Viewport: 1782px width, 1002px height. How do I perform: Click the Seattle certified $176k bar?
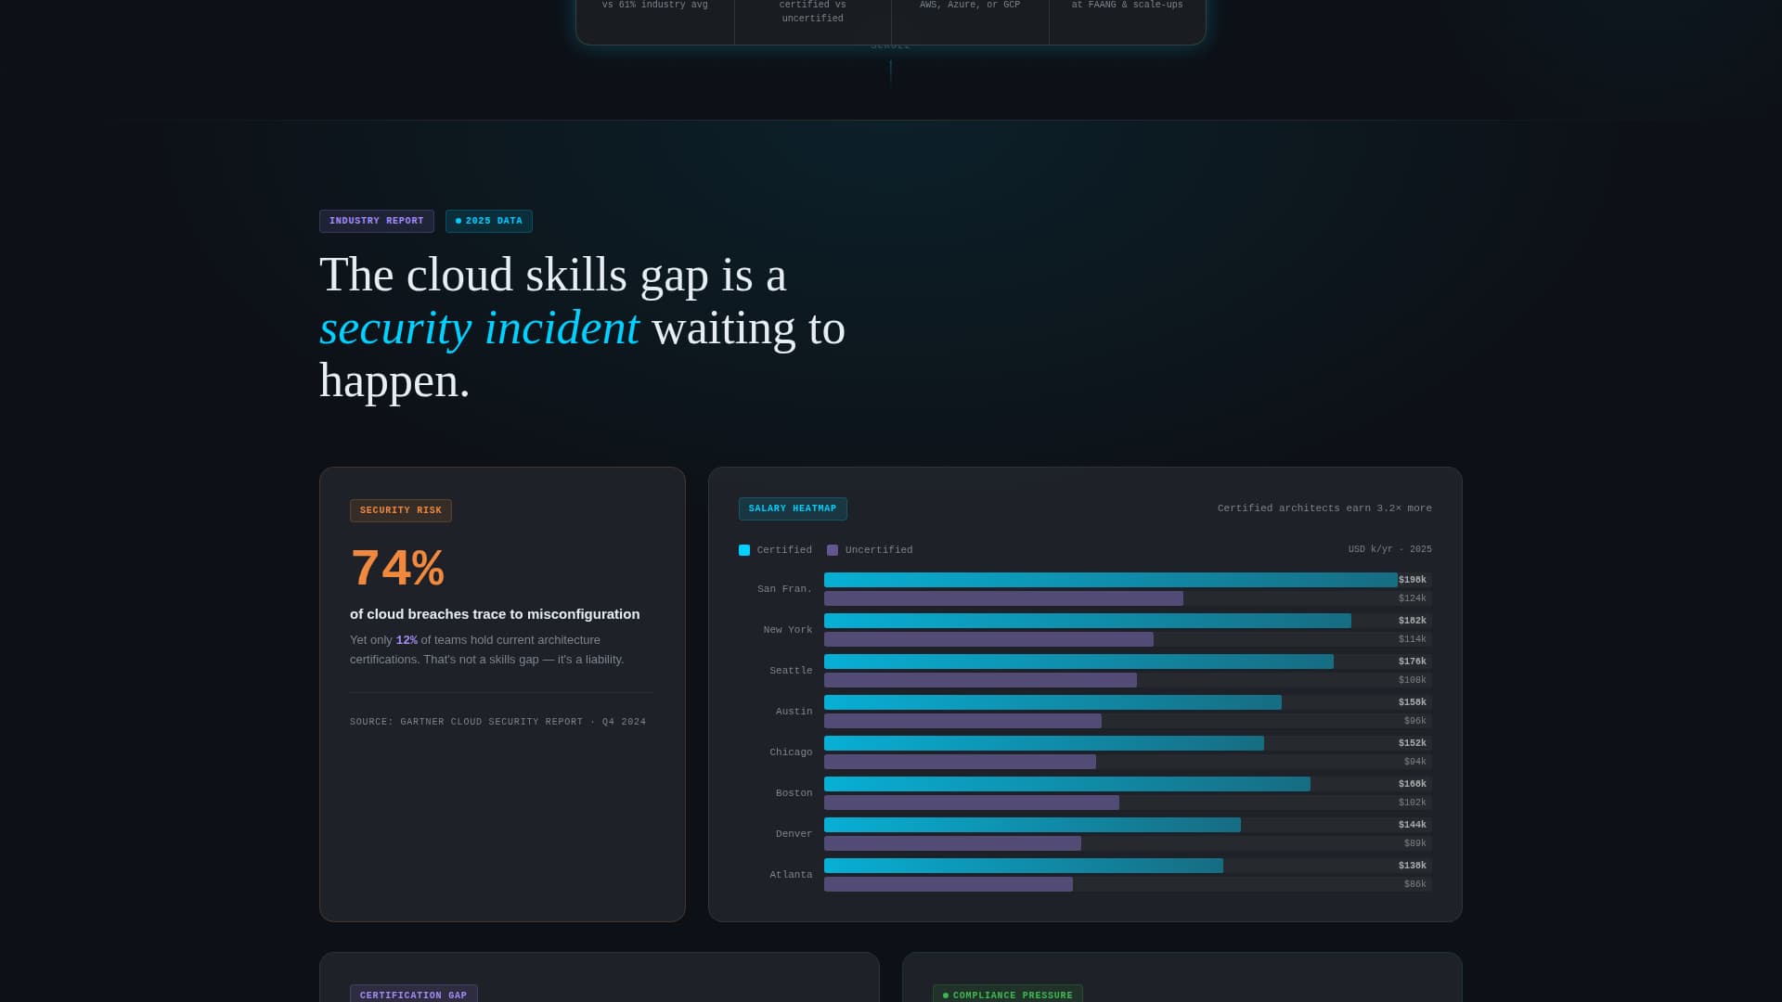(1078, 662)
